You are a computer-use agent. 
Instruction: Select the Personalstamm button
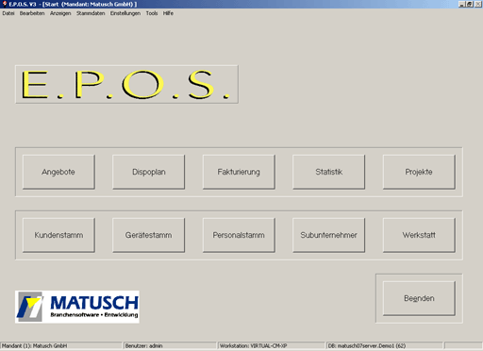point(239,235)
